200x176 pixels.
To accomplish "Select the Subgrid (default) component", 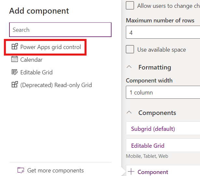I will tap(153, 129).
